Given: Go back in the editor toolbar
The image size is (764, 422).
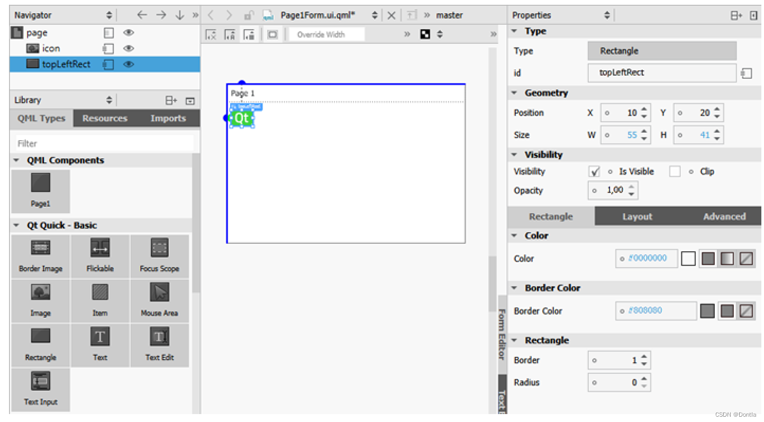Looking at the screenshot, I should 210,15.
